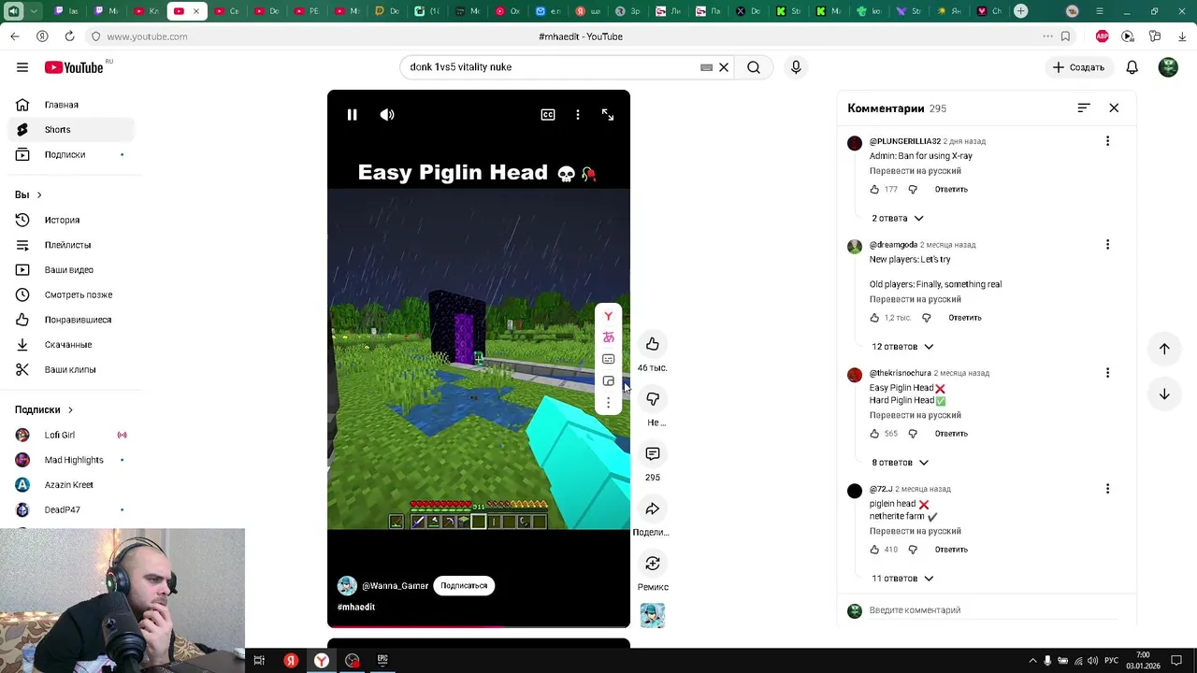Toggle closed captions on the Short
Screen dimensions: 1197x673
(x=548, y=115)
